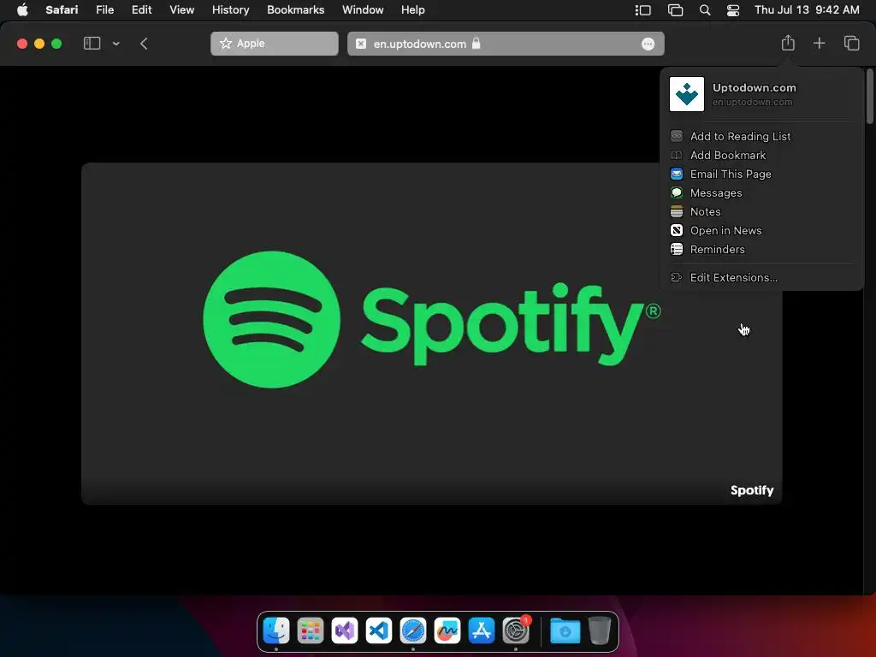Open the Window menu
The width and height of the screenshot is (876, 657).
363,9
